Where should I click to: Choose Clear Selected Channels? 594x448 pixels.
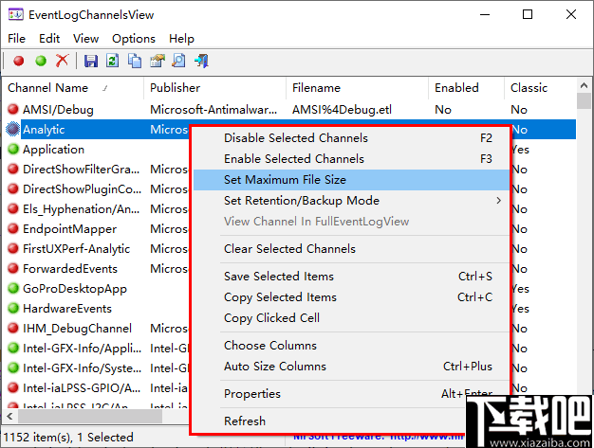(351, 249)
